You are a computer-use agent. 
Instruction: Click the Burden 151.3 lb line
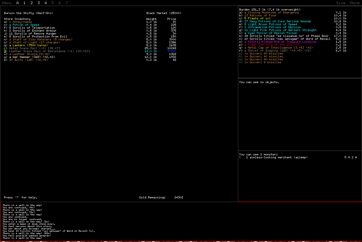click(x=270, y=10)
